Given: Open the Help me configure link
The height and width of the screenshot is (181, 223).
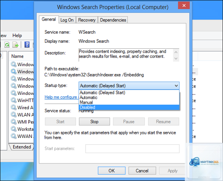Looking at the screenshot, I should [x=62, y=97].
